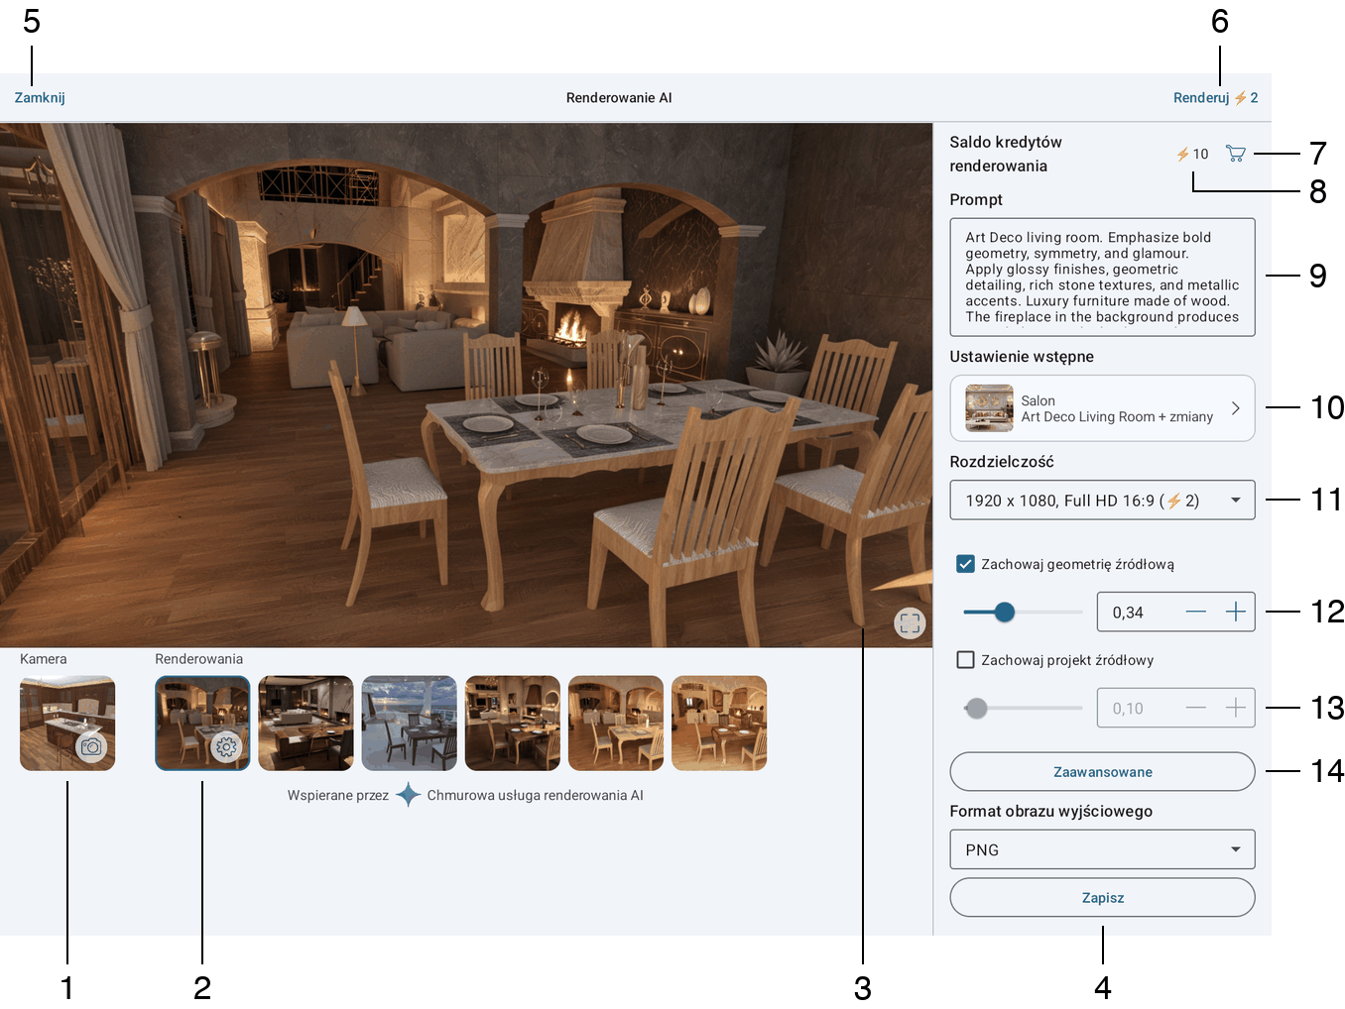This screenshot has width=1345, height=1009.
Task: Click the Salon preset thumbnail image
Action: tap(989, 408)
